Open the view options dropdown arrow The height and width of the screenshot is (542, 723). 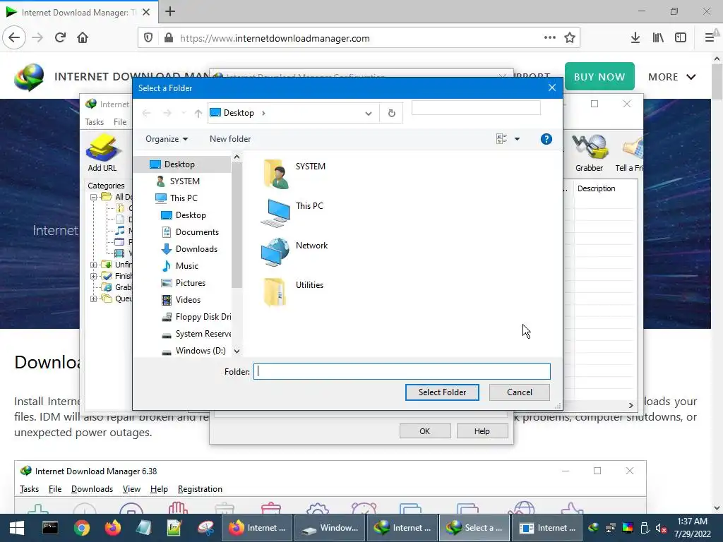[517, 139]
